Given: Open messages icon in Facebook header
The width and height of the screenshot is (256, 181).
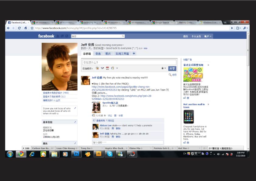Looking at the screenshot, I should pos(62,36).
